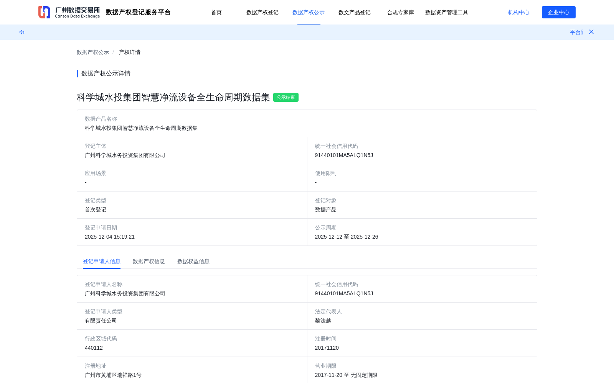Viewport: 614px width, 383px height.
Task: Click the scrolling 平台 announcement text
Action: 576,32
